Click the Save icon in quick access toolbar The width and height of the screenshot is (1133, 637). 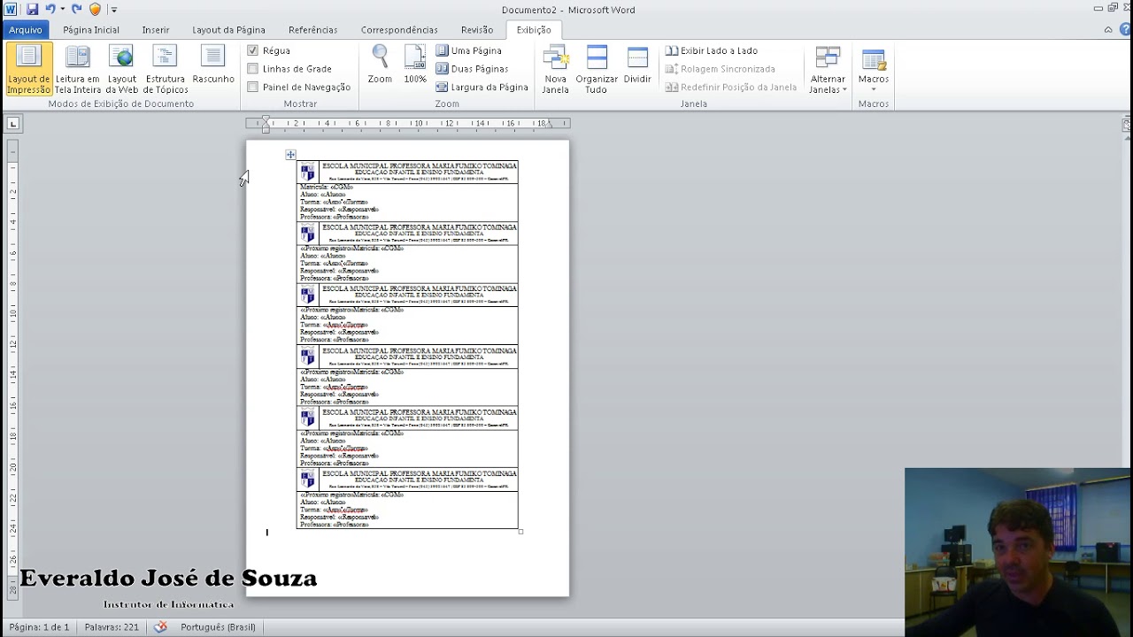[32, 10]
